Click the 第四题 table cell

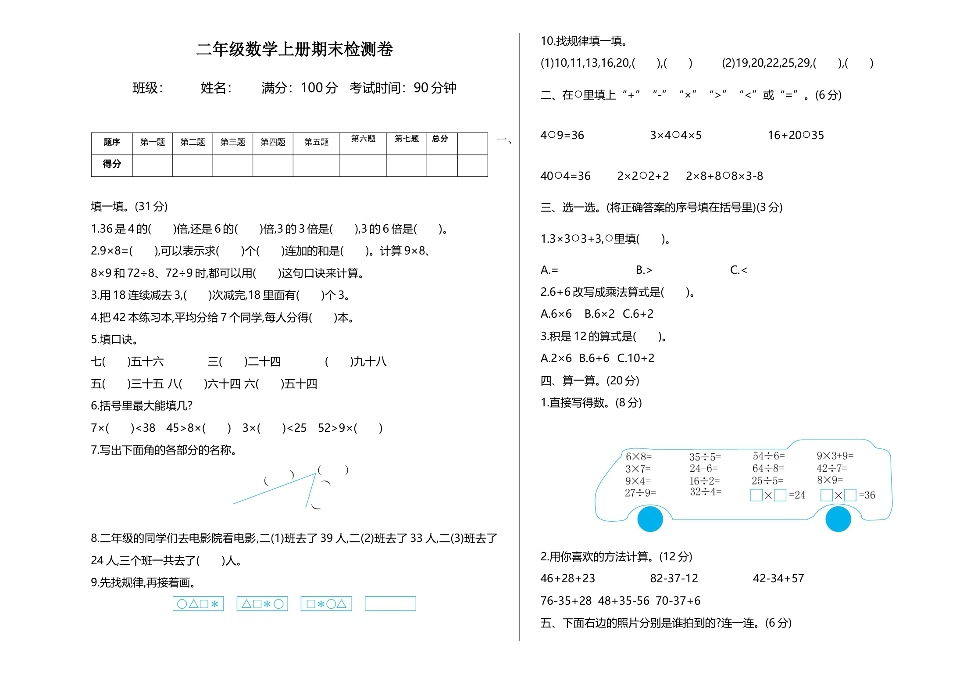click(x=273, y=143)
